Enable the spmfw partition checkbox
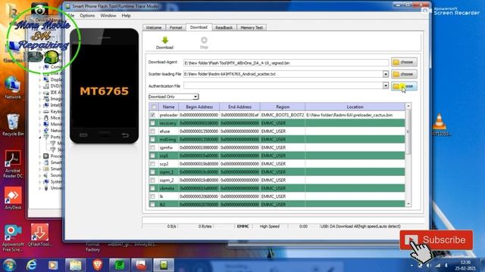The image size is (485, 272). (x=152, y=147)
